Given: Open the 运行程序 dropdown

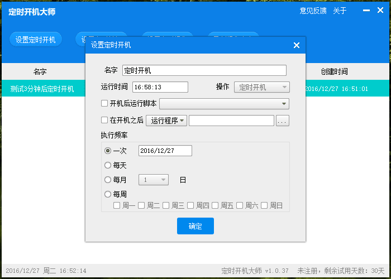Looking at the screenshot, I should 166,121.
